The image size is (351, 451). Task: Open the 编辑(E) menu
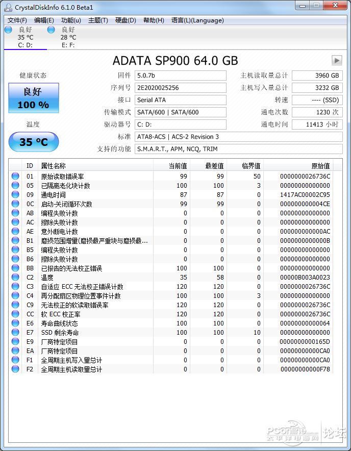point(44,20)
